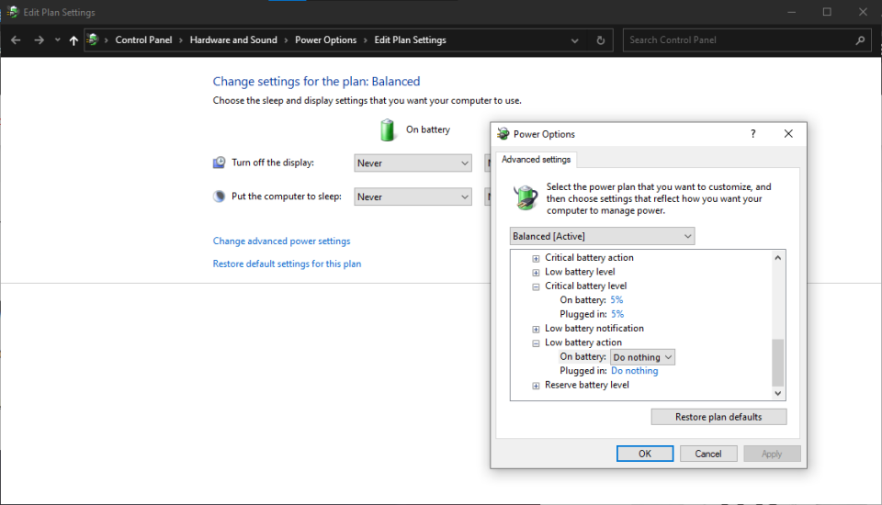Click the Refresh address bar icon
This screenshot has width=882, height=505.
601,40
